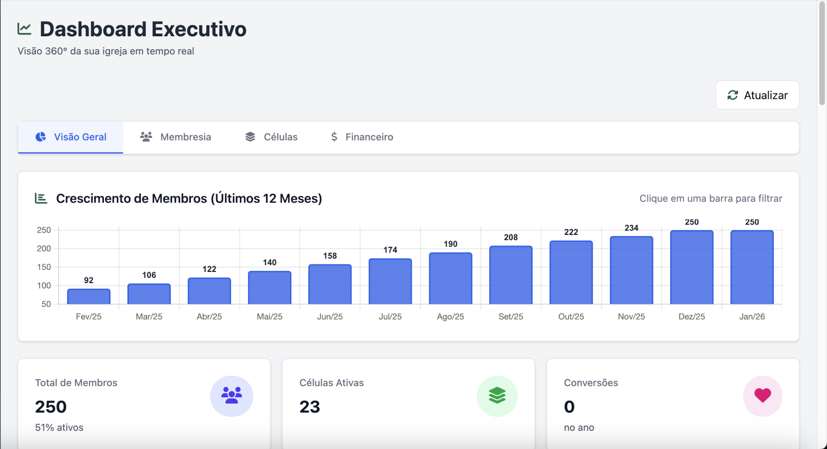The width and height of the screenshot is (827, 449).
Task: Click the hint text Clique em uma barra para filtrar
Action: click(x=710, y=198)
